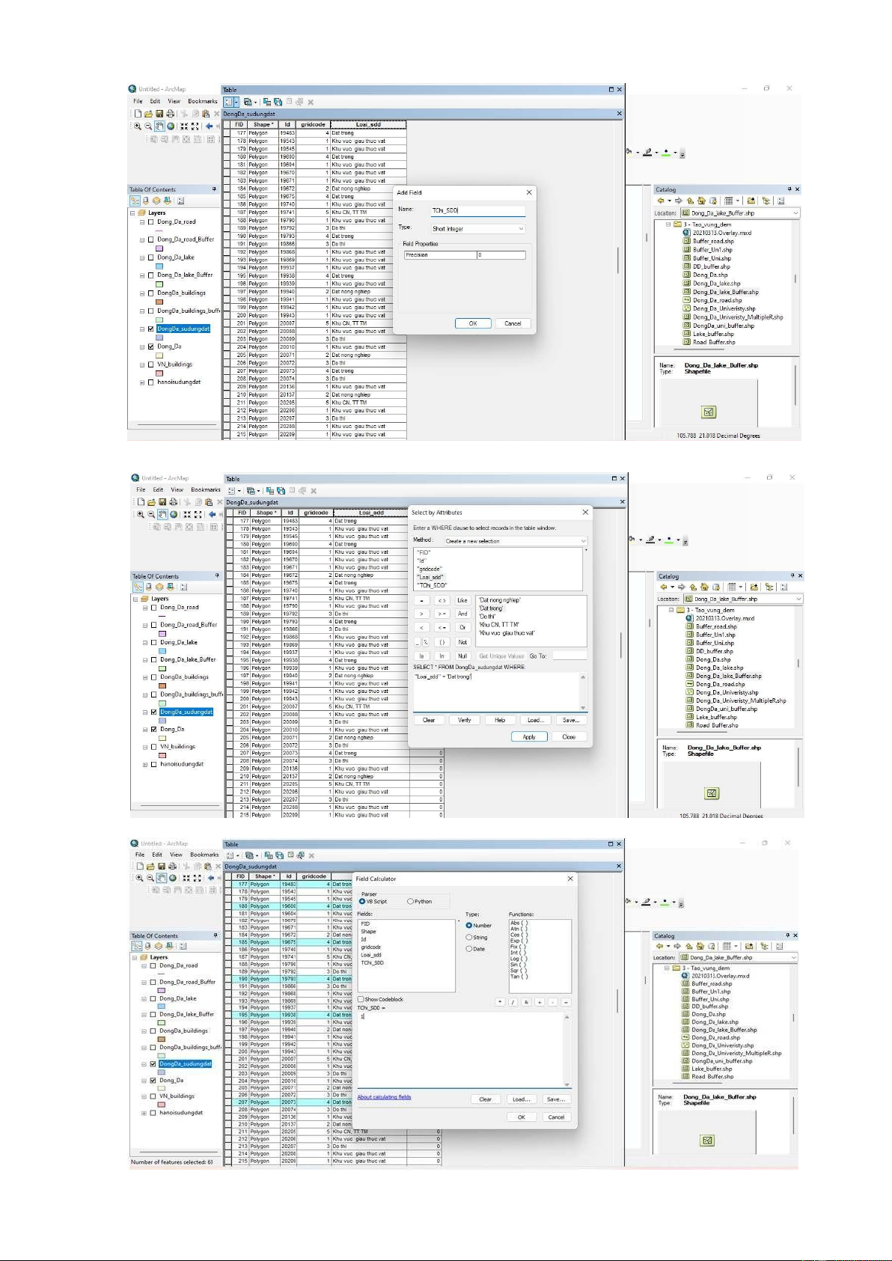Image resolution: width=892 pixels, height=1261 pixels.
Task: Open the Method dropdown in Select by Attributes
Action: pos(516,540)
